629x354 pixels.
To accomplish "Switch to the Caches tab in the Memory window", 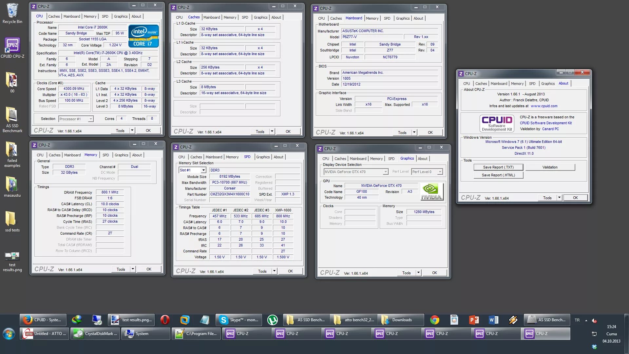I will pyautogui.click(x=54, y=155).
